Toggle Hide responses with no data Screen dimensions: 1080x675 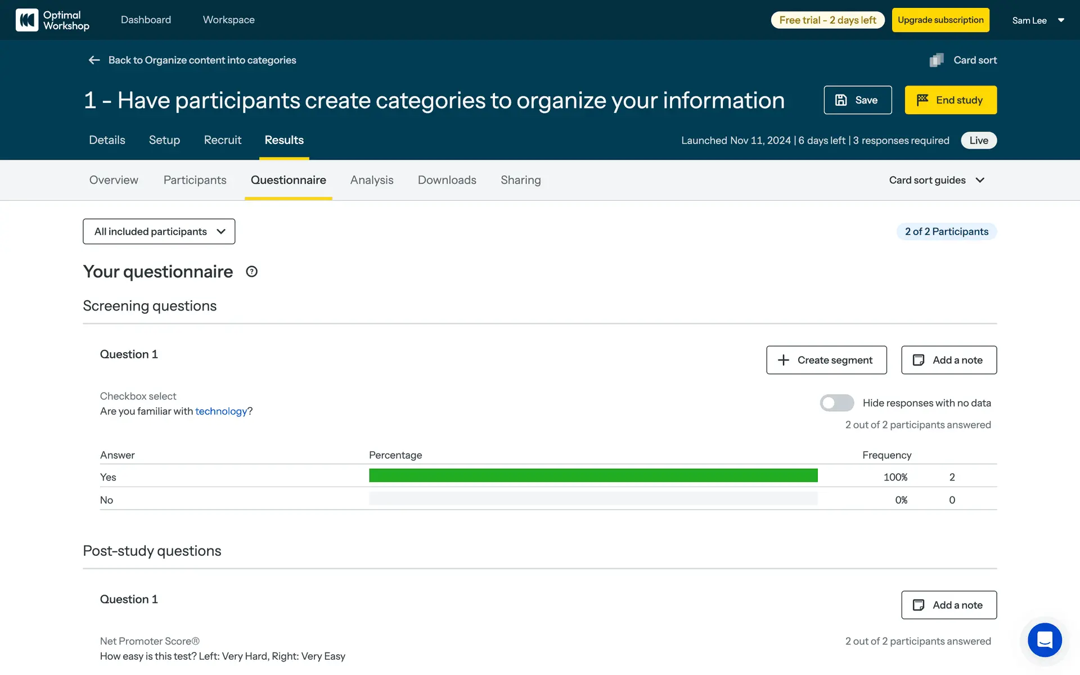click(836, 403)
